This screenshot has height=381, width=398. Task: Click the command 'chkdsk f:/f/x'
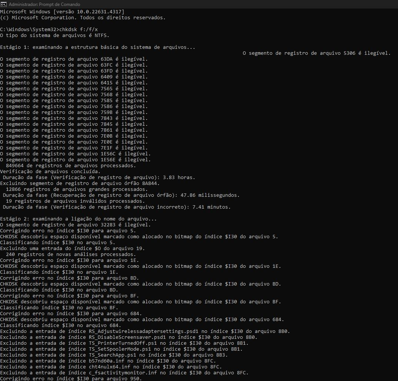pyautogui.click(x=78, y=30)
